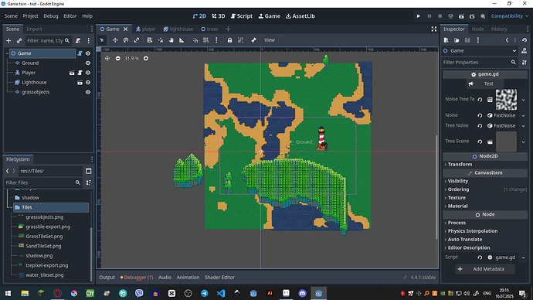533x300 pixels.
Task: Select the Move Mode tool in viewport toolbar
Action: [115, 40]
